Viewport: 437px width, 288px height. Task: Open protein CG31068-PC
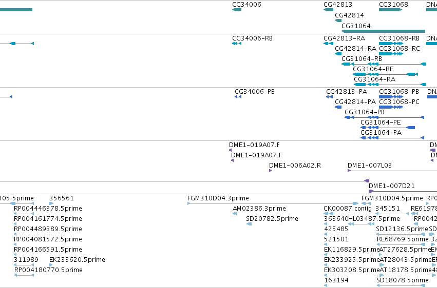point(399,102)
